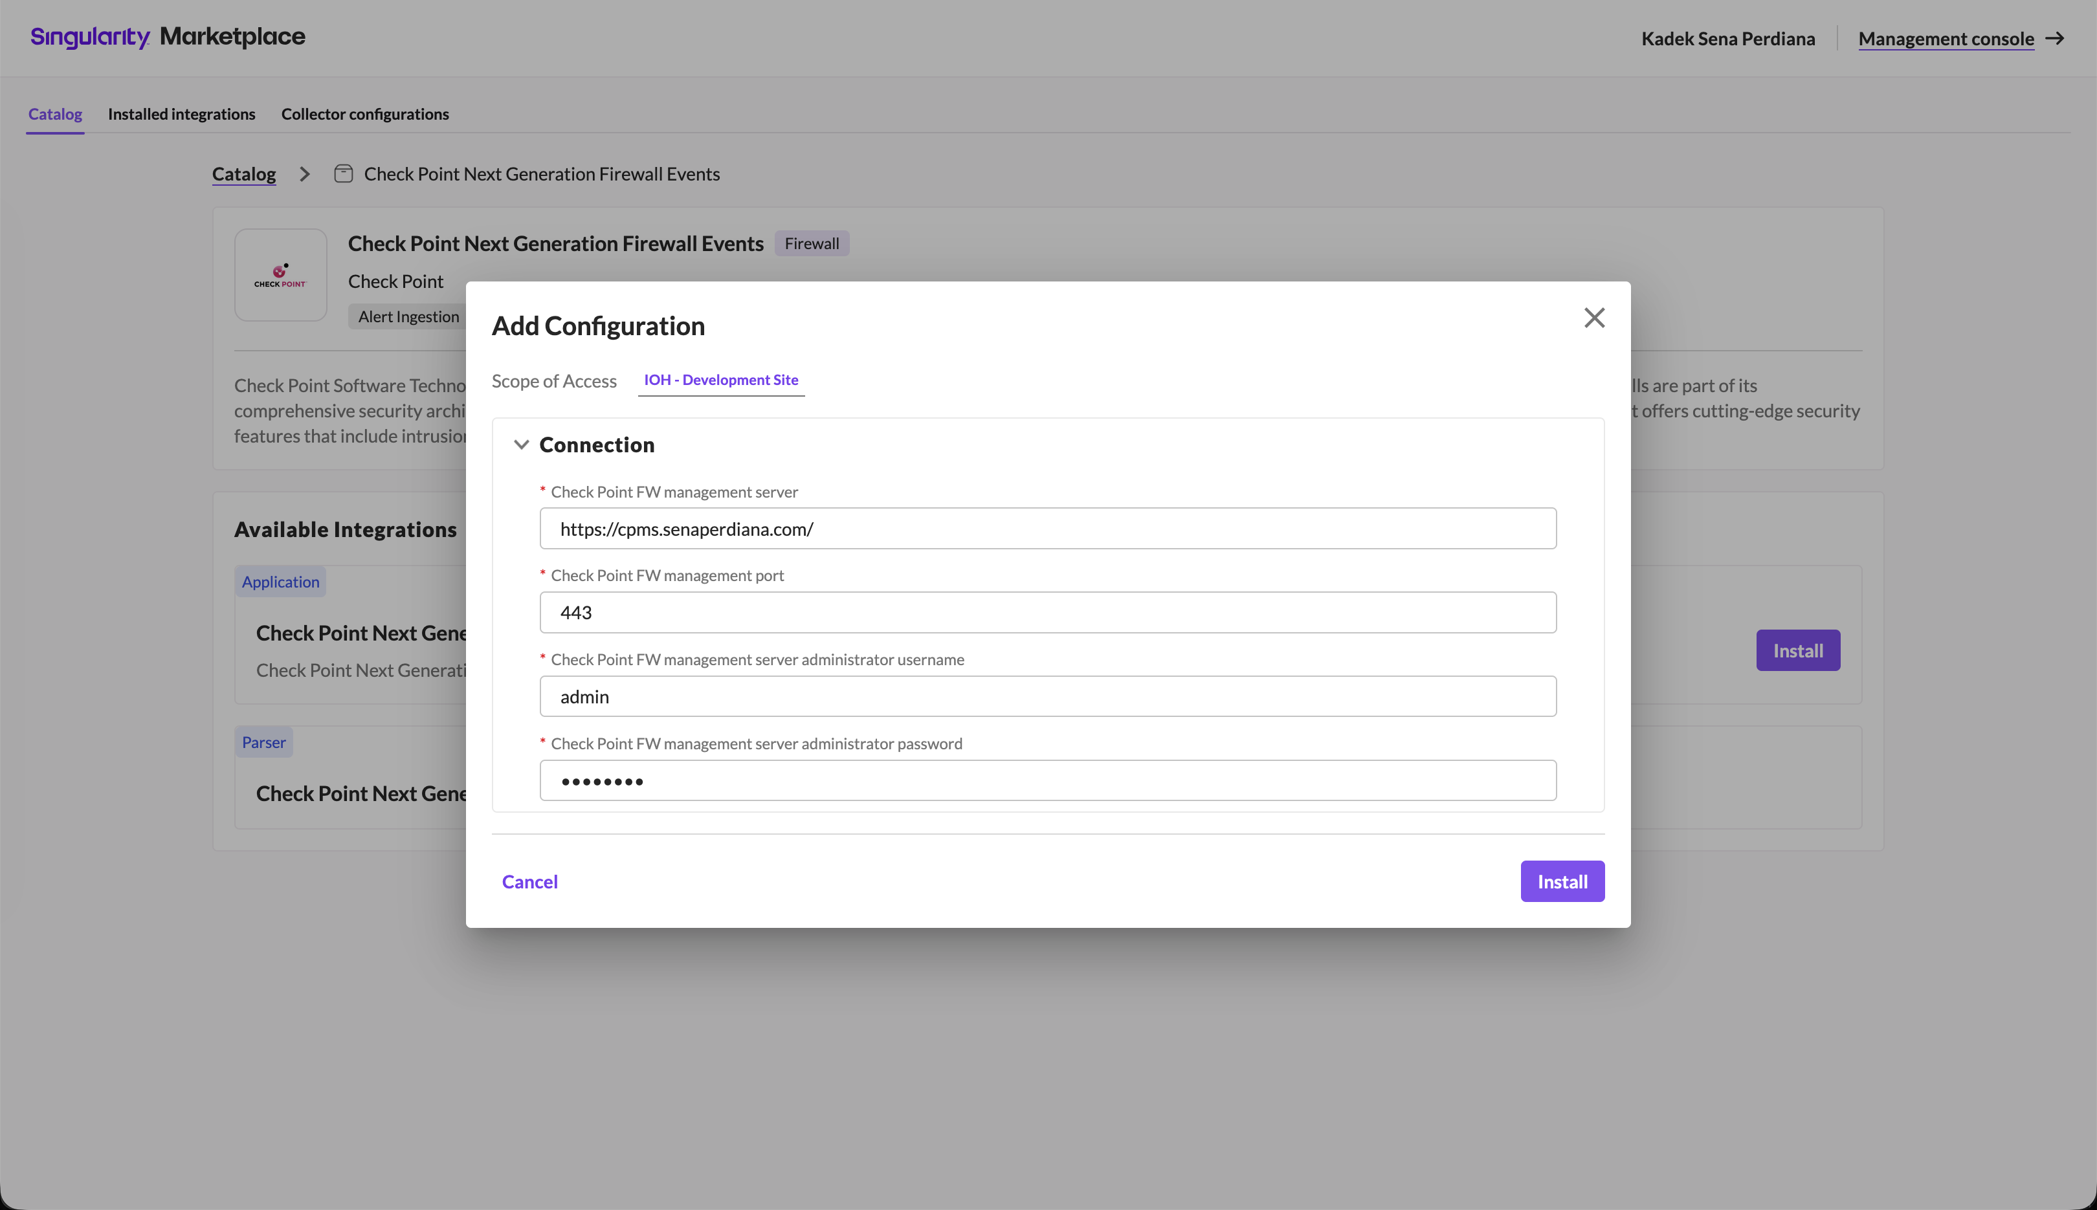The height and width of the screenshot is (1210, 2097).
Task: Click the Firewall category tag
Action: pos(811,243)
